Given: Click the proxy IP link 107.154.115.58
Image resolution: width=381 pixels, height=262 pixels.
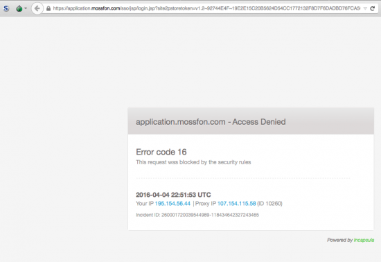Looking at the screenshot, I should (236, 203).
